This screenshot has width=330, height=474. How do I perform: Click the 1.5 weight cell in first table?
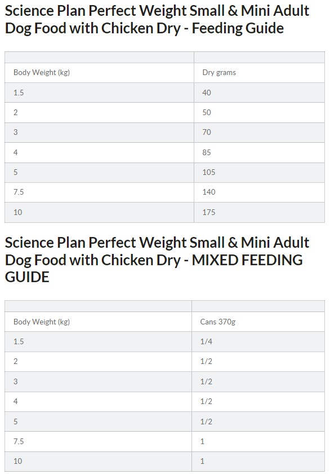point(99,93)
